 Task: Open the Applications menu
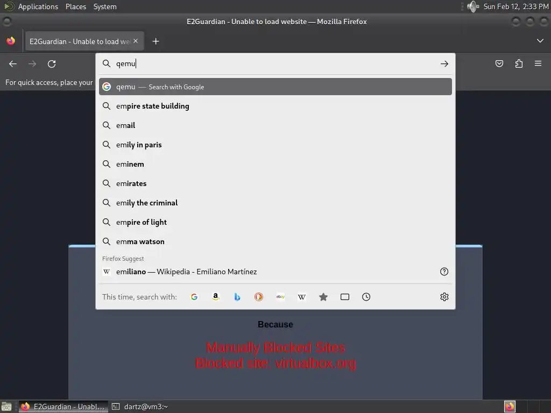click(x=38, y=6)
